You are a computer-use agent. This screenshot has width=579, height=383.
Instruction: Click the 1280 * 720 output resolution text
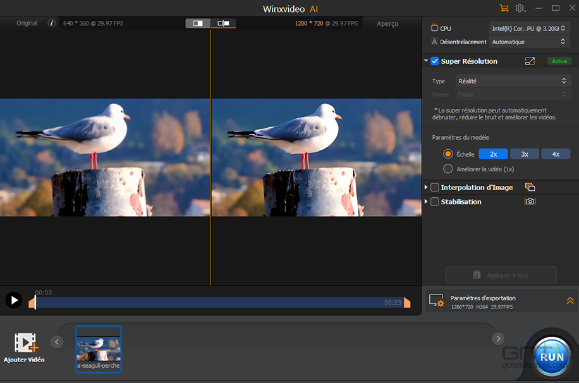[309, 23]
